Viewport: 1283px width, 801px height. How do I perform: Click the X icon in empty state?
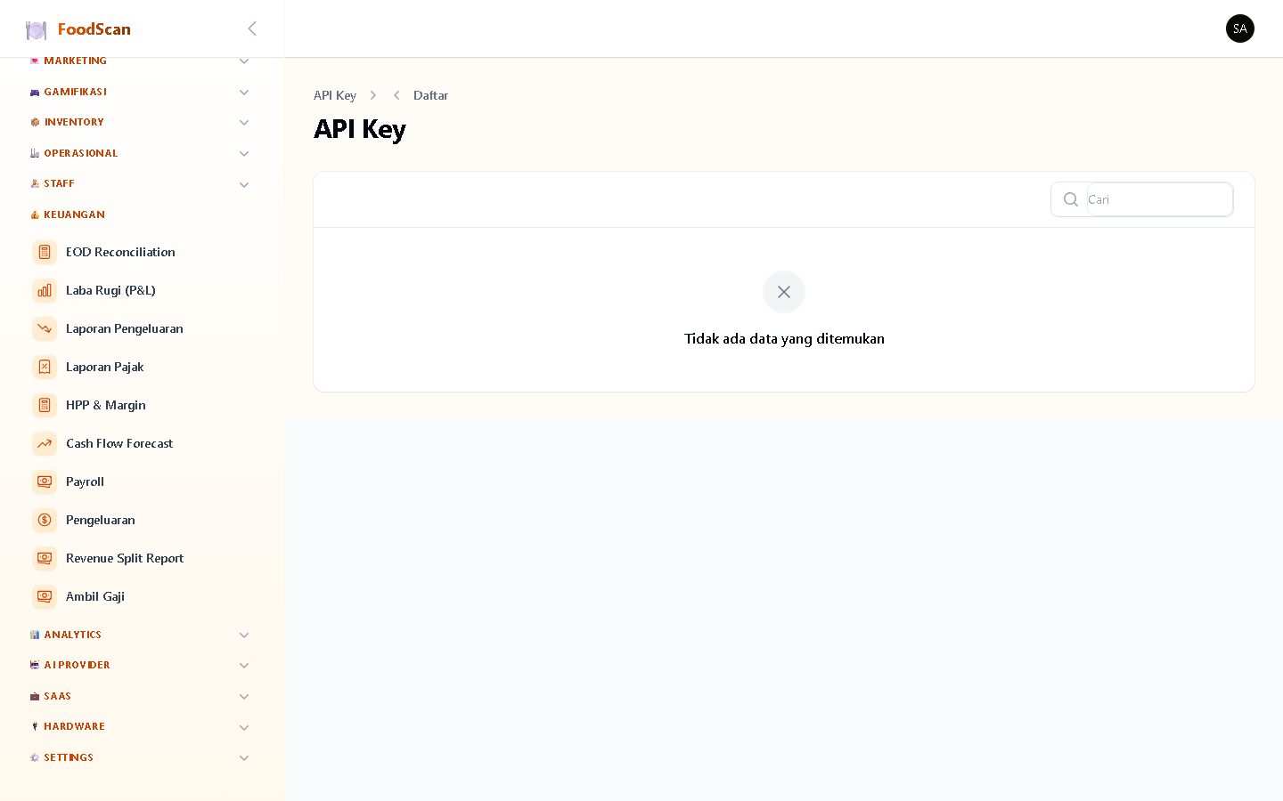(784, 292)
